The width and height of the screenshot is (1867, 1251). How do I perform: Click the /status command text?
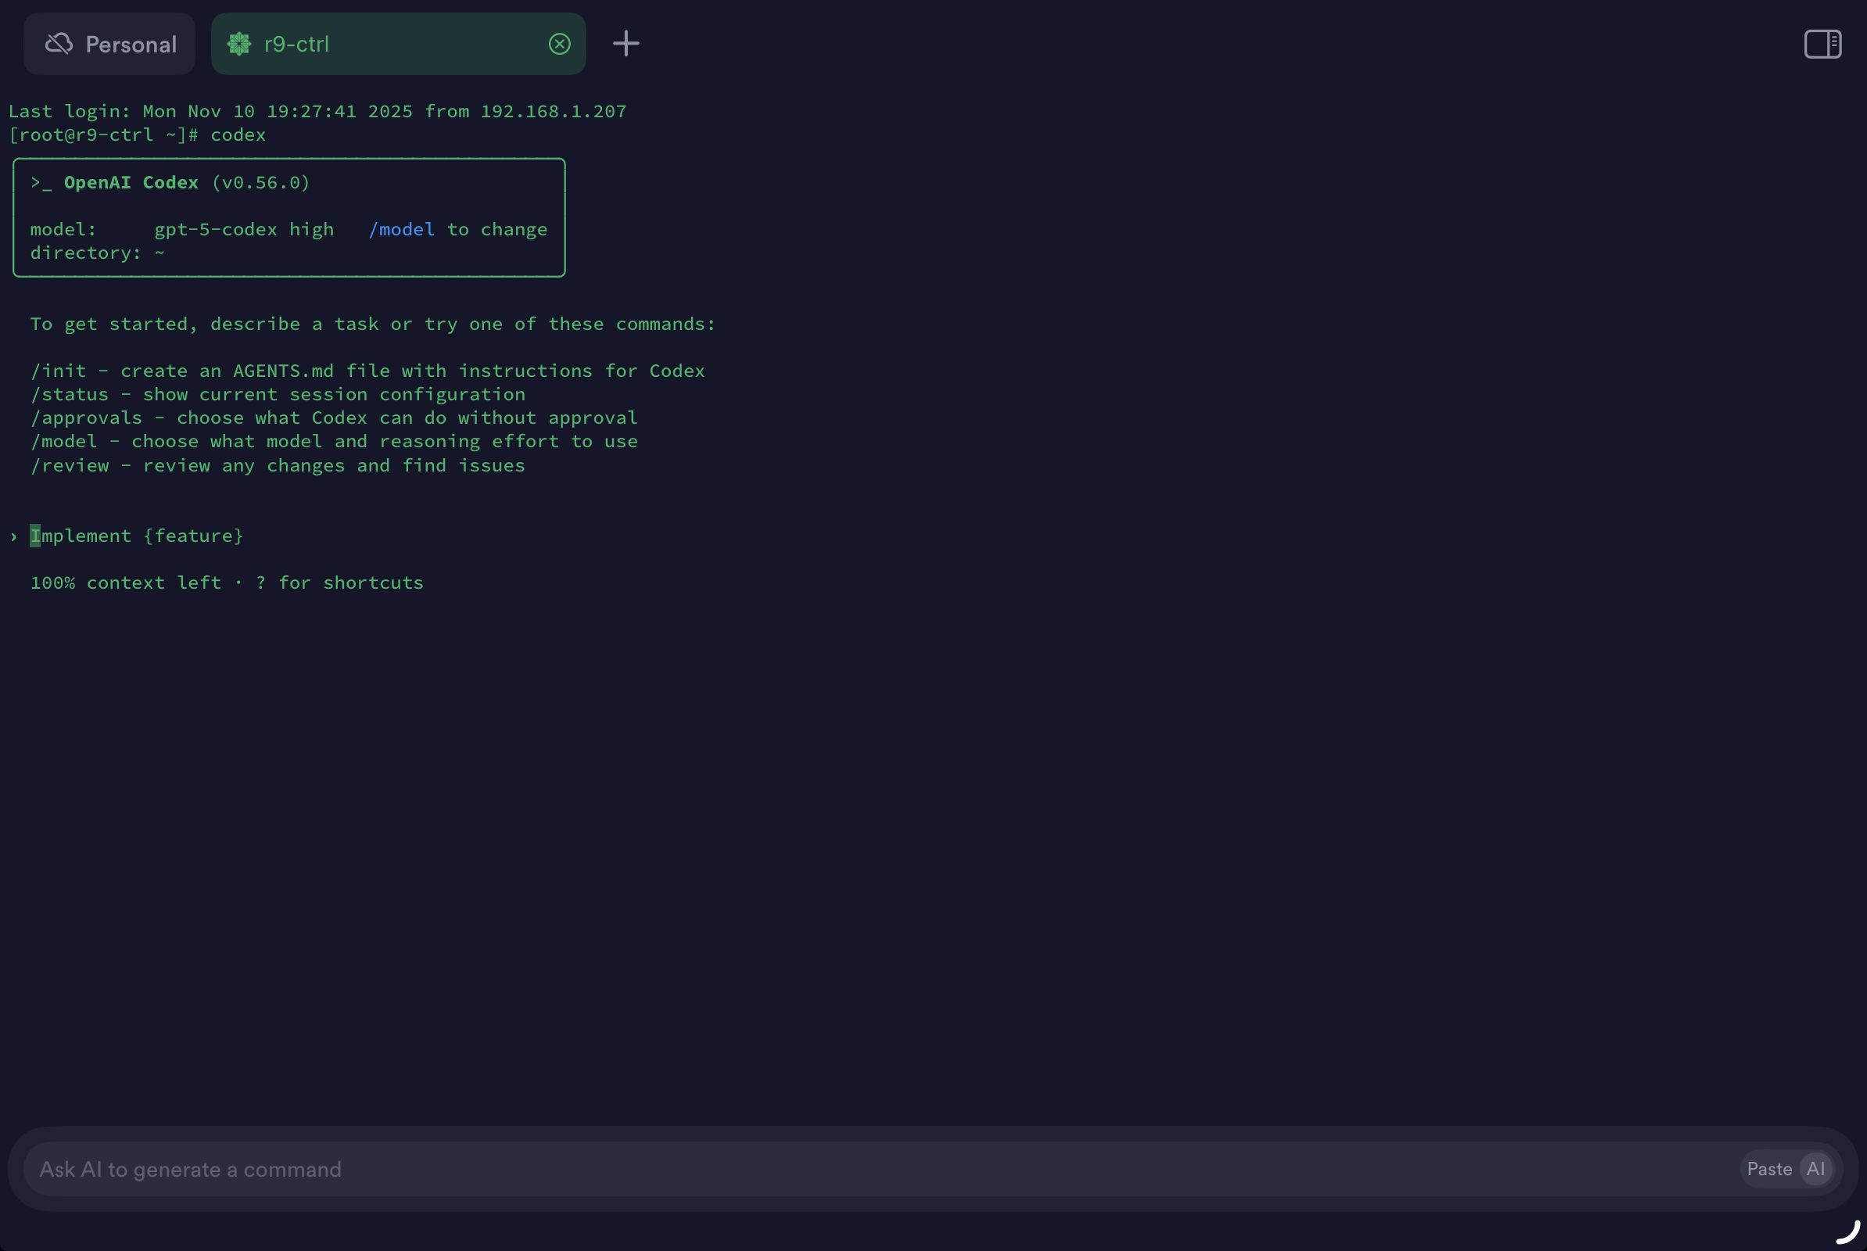pyautogui.click(x=69, y=394)
